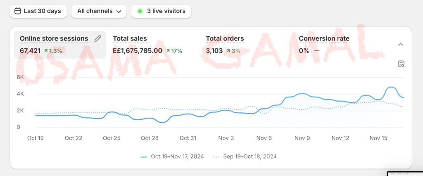Click the chart peak near Nov 15

pos(390,88)
